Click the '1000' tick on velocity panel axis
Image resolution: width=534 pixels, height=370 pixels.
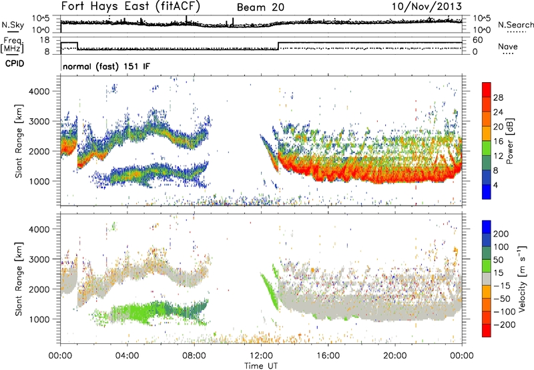[x=39, y=319]
